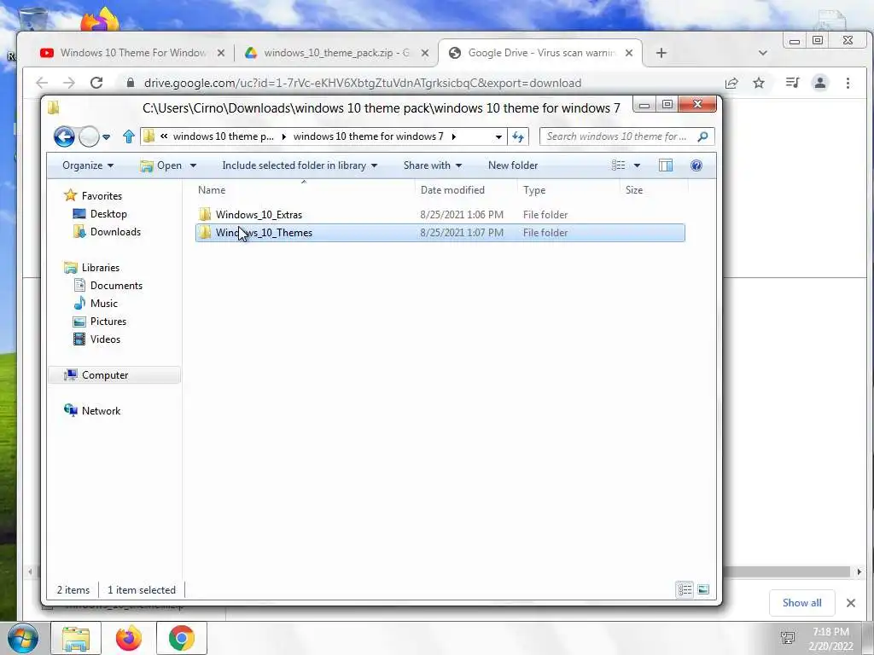Expand arrow after 'windows 10 theme for windows 7'

(x=454, y=137)
